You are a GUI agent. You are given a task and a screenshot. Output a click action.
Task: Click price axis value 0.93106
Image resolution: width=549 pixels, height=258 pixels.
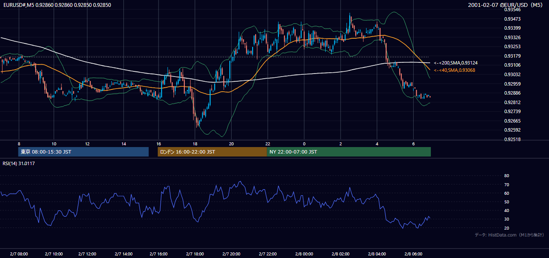coord(512,65)
